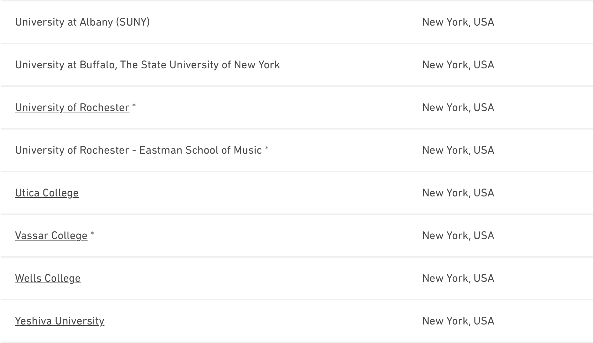Click New York, USA in the Buffalo row
Viewport: 593px width, 343px height.
coord(458,65)
